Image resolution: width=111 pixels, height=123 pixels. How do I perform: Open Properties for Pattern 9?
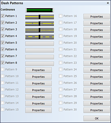pos(38,70)
